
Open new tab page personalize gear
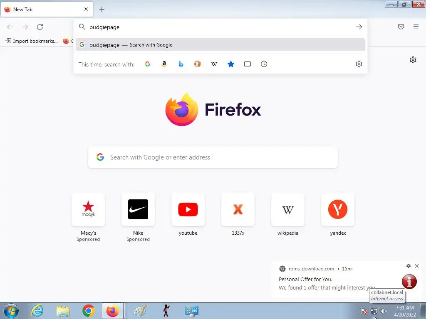coord(413,60)
